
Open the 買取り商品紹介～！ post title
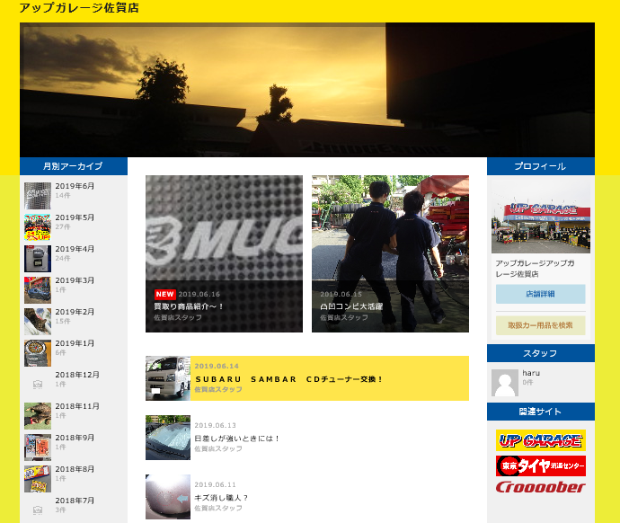click(x=189, y=306)
